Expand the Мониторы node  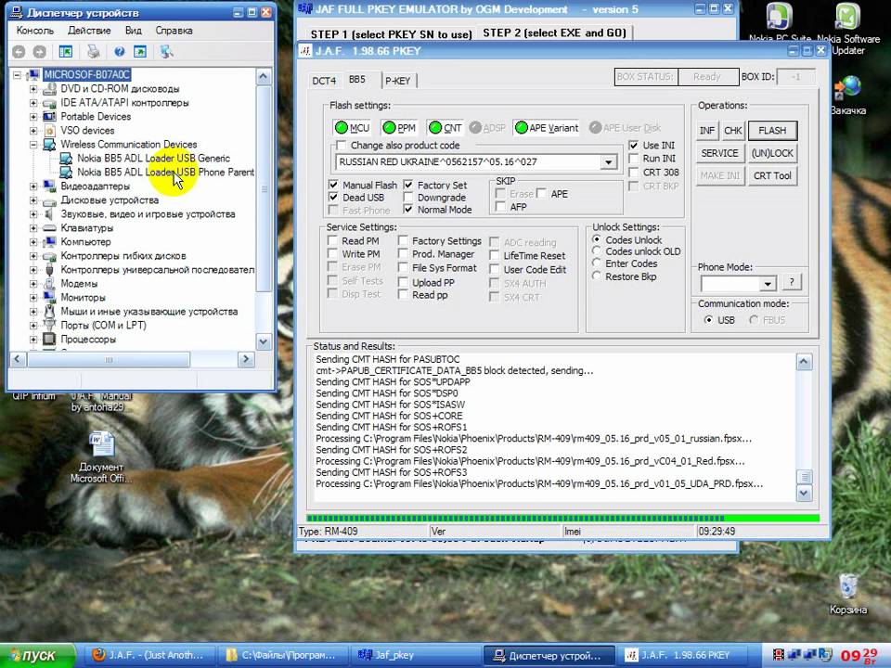[x=33, y=298]
